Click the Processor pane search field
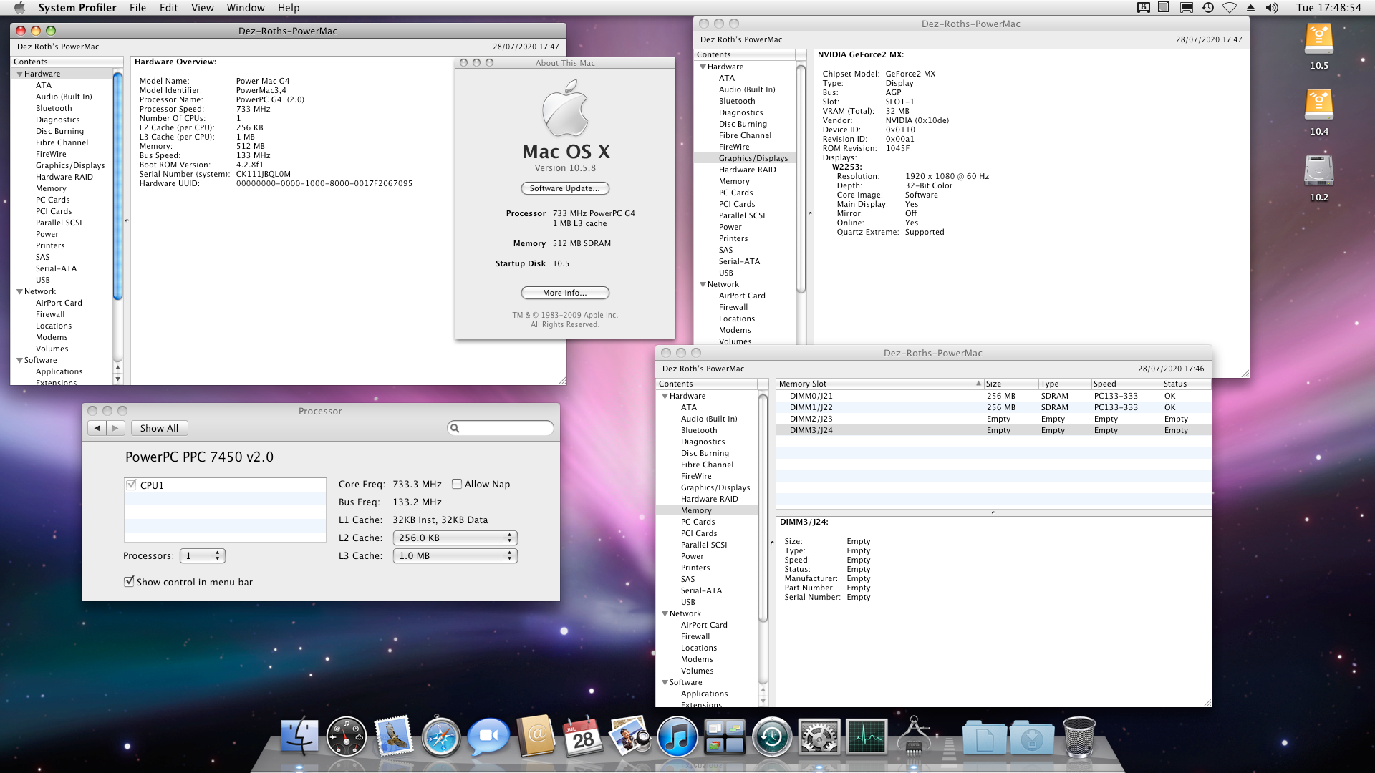The width and height of the screenshot is (1375, 773). pyautogui.click(x=505, y=428)
